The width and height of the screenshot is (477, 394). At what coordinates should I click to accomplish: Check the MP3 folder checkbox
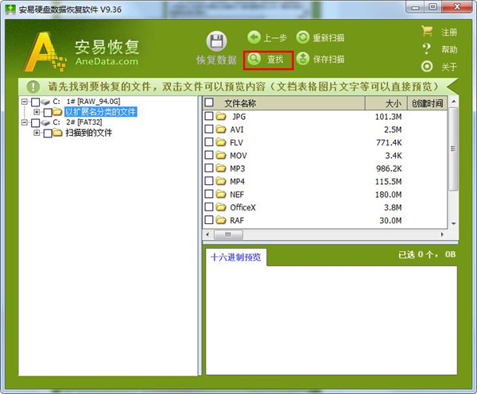(209, 168)
